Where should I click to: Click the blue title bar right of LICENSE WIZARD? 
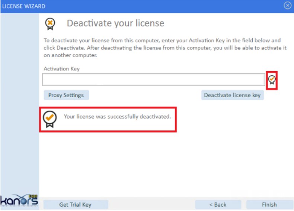[x=163, y=6]
